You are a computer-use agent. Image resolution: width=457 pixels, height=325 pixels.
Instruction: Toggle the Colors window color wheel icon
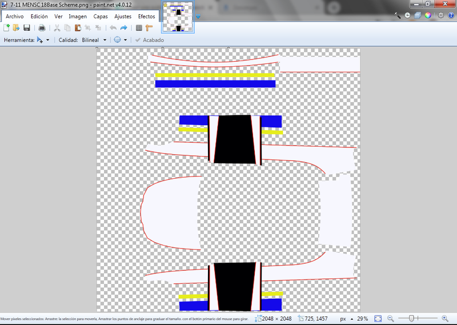pos(428,15)
